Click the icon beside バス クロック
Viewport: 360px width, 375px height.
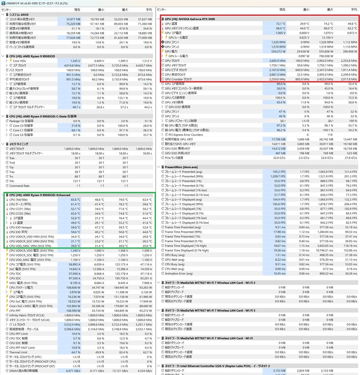click(x=7, y=70)
